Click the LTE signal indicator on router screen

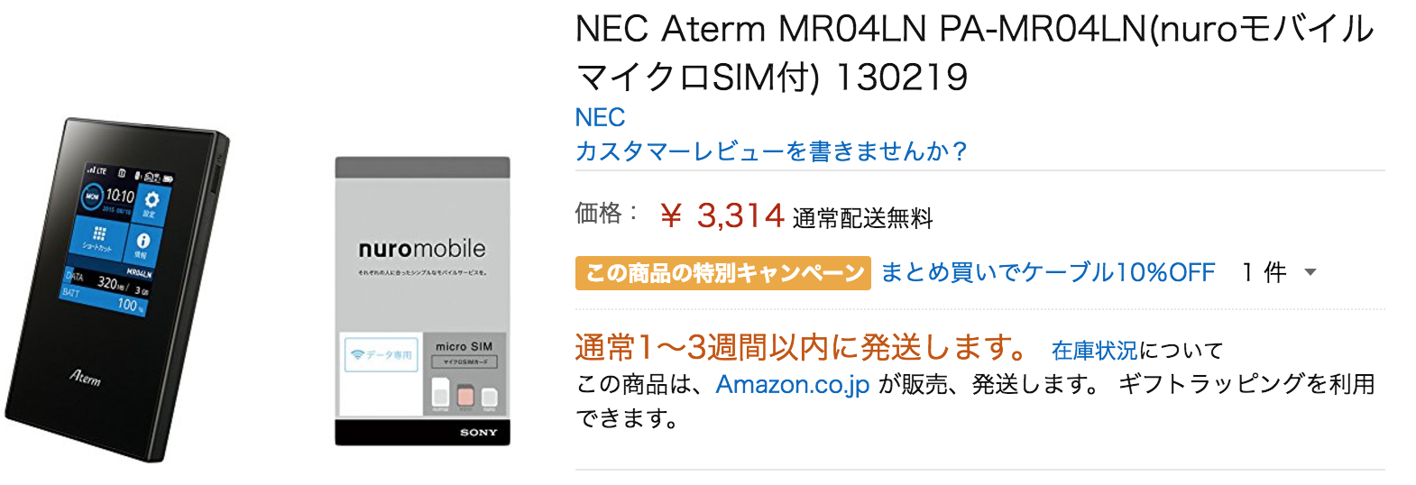[x=97, y=170]
